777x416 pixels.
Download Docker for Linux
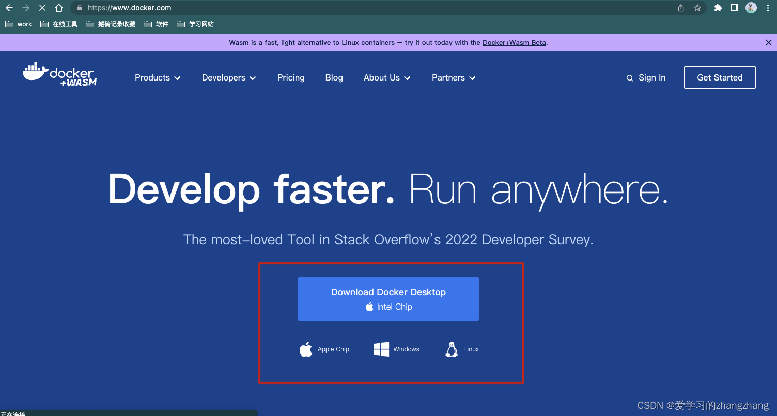[x=462, y=349]
